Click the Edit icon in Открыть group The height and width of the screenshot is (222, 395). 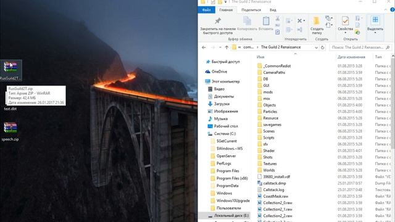(x=357, y=25)
